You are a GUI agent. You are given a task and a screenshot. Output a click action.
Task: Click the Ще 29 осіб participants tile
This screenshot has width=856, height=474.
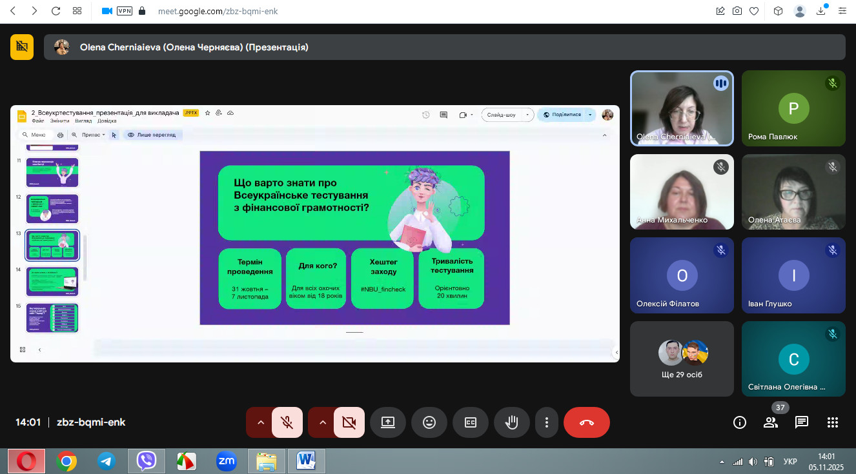pyautogui.click(x=682, y=359)
